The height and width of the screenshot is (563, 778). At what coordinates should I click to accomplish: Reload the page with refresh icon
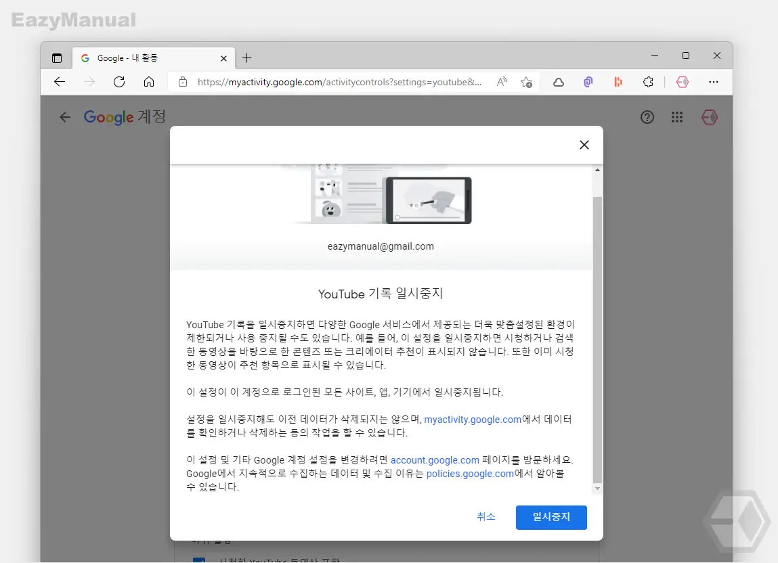coord(119,82)
